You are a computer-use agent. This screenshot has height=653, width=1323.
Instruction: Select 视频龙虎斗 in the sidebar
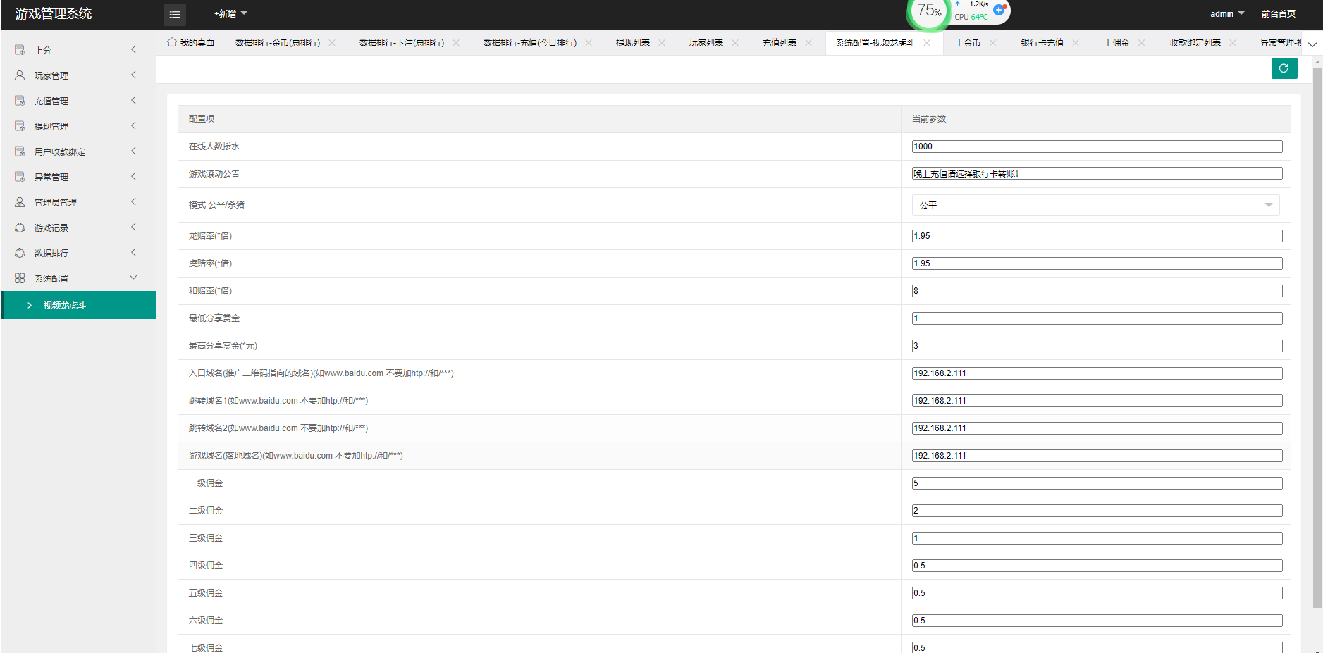pos(79,305)
